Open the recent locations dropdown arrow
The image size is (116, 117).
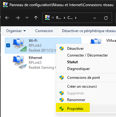coord(27,18)
